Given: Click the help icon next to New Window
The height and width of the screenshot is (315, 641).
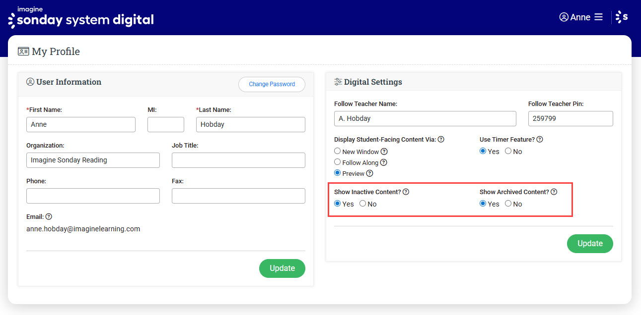Looking at the screenshot, I should coord(384,152).
